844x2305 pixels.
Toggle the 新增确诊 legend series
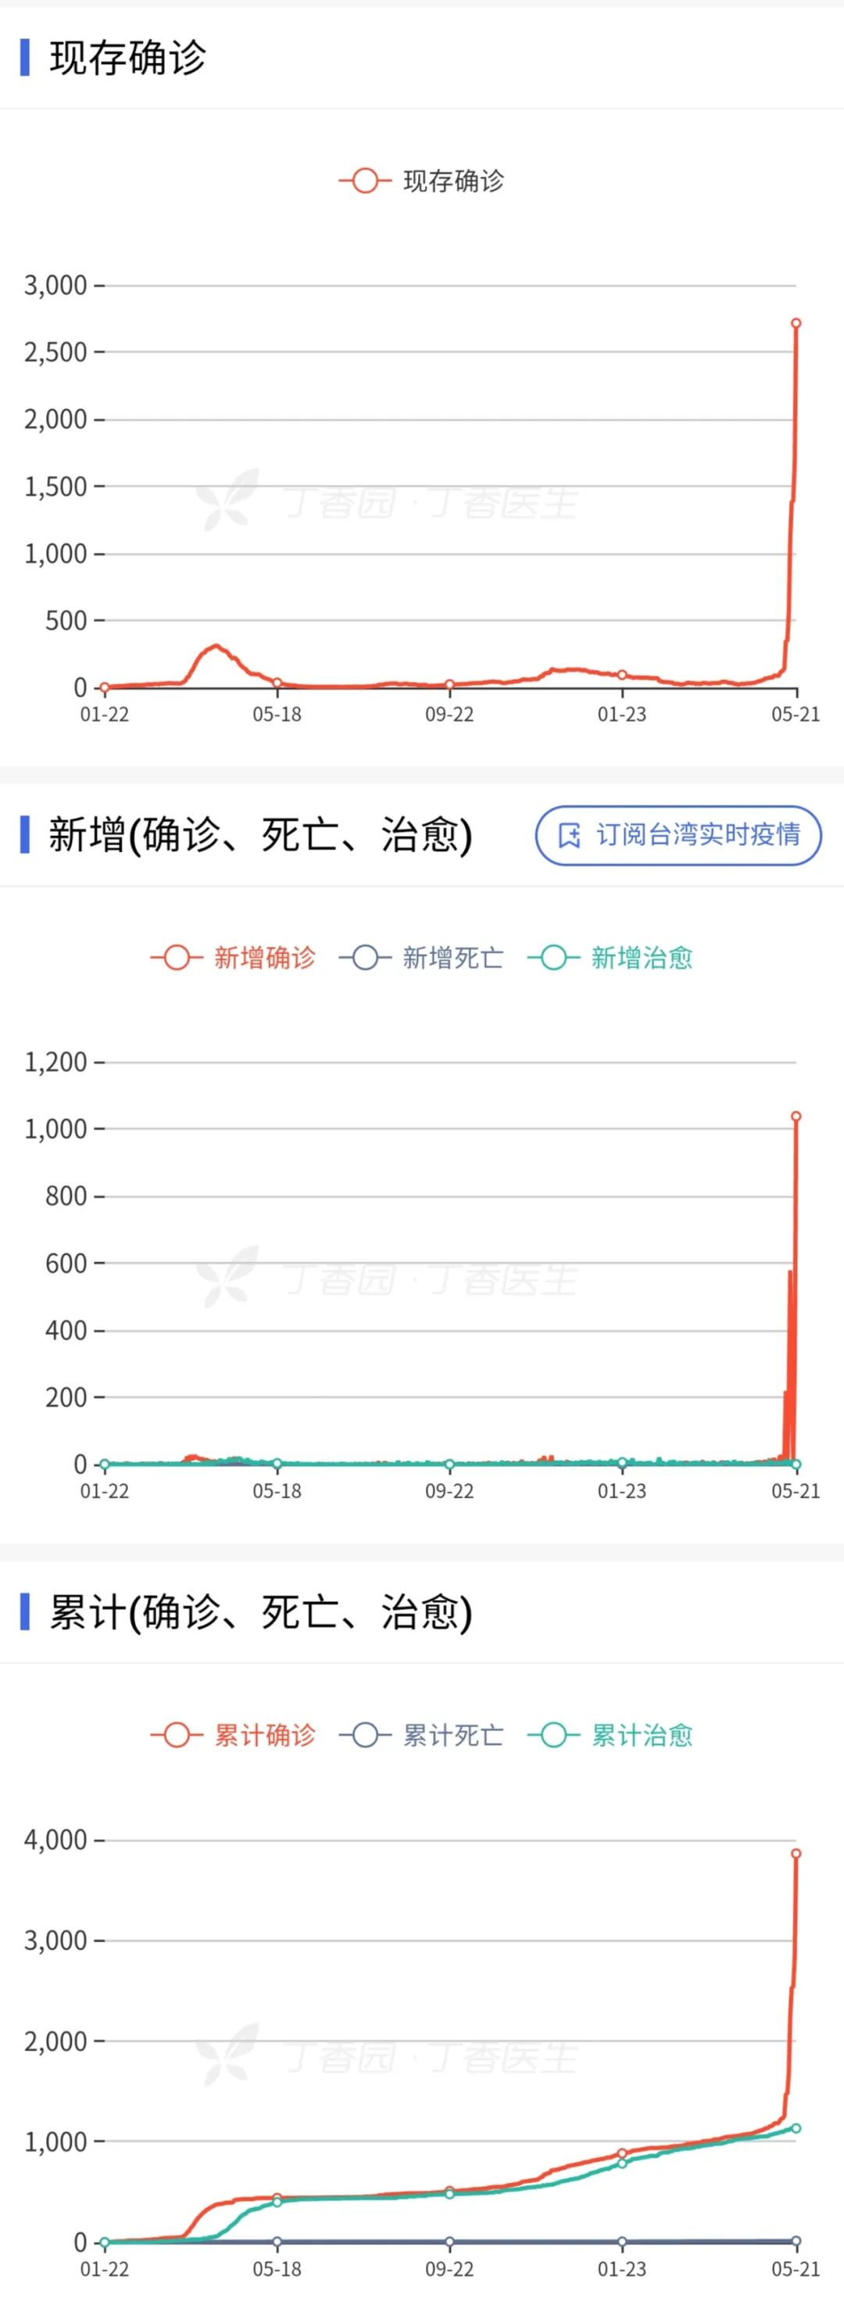tap(232, 958)
